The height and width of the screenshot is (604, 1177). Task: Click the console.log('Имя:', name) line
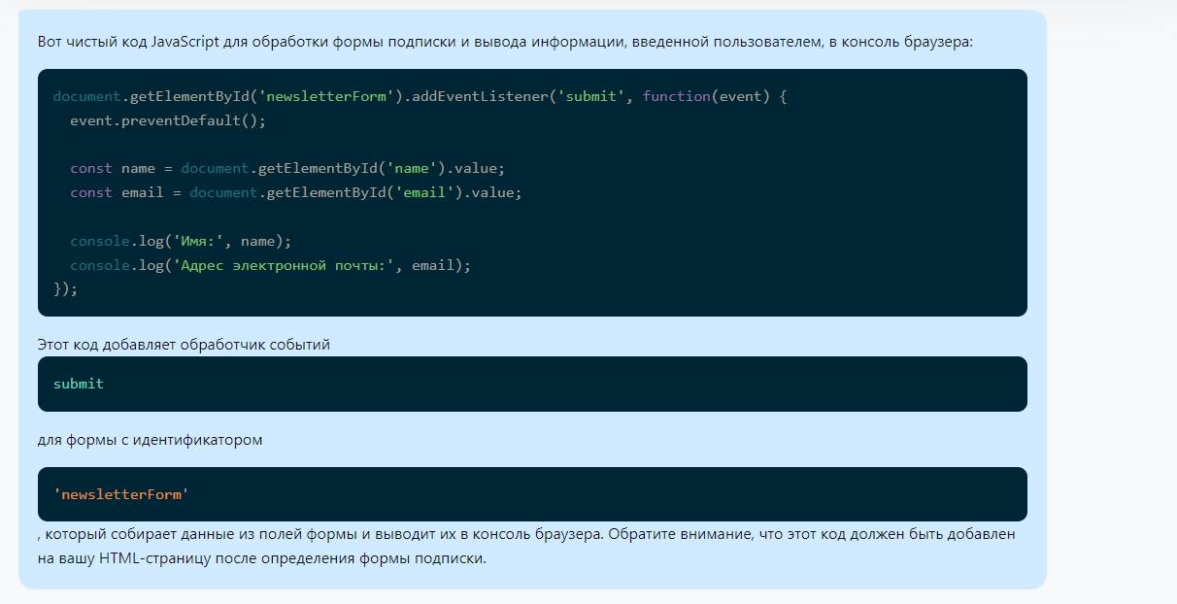(x=181, y=241)
